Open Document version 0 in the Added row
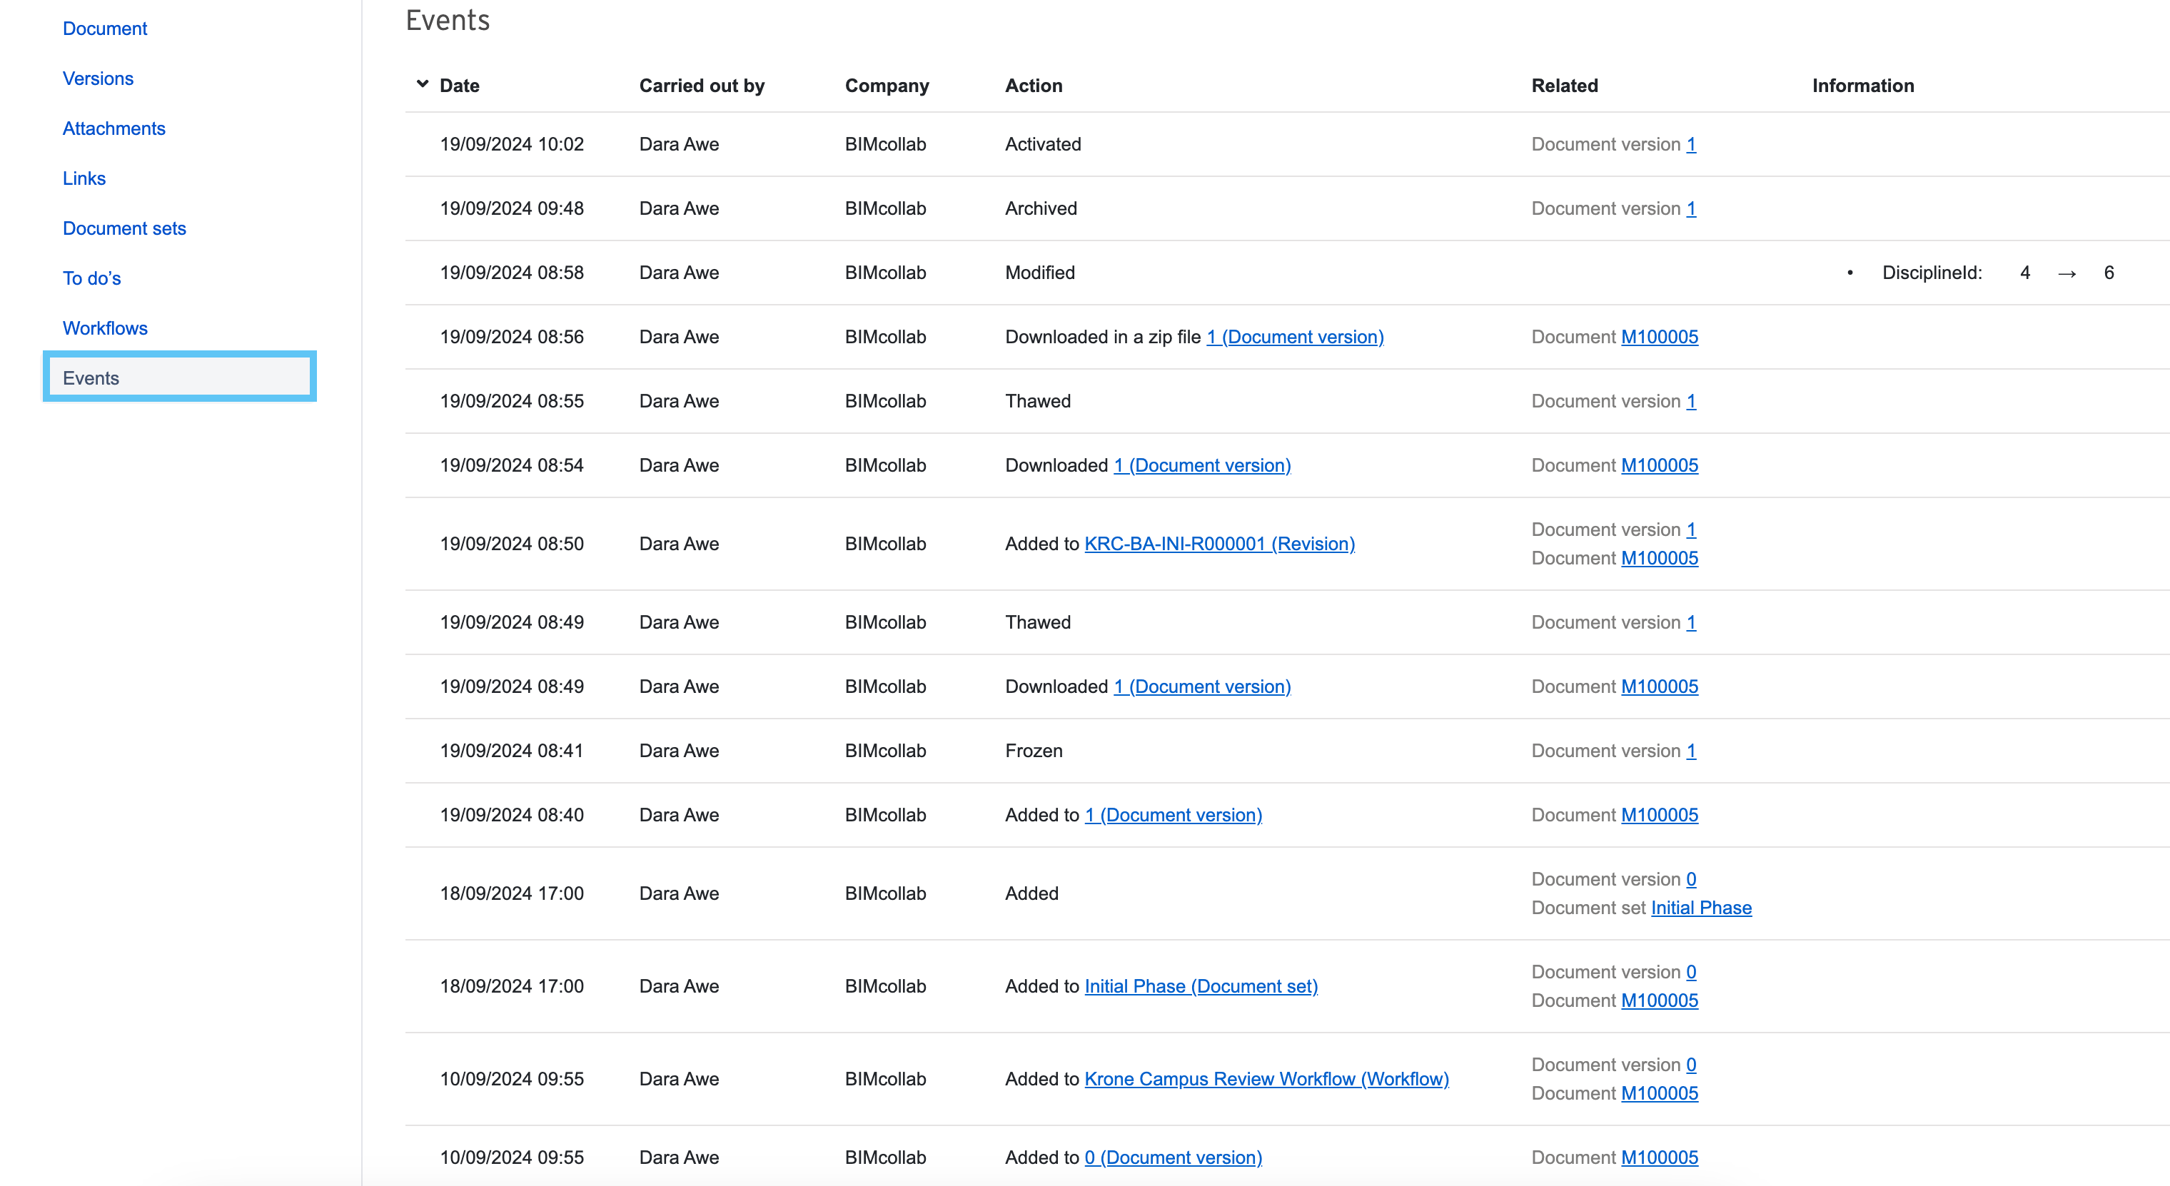The height and width of the screenshot is (1186, 2170). [x=1691, y=878]
